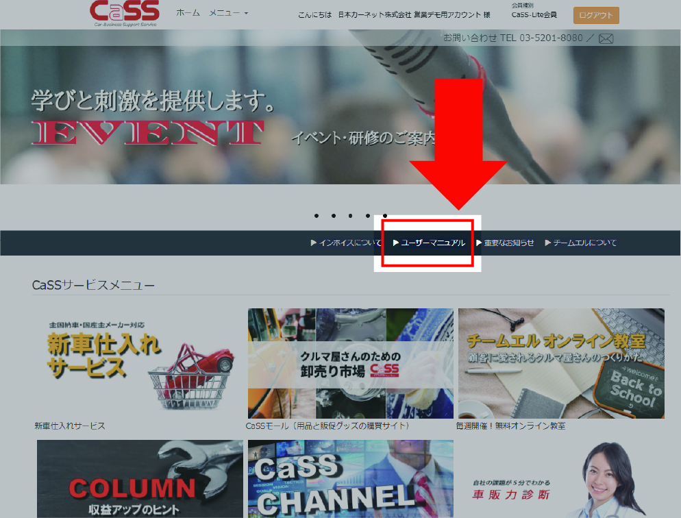Open the インボイスについて link
This screenshot has height=518, width=681.
point(346,243)
